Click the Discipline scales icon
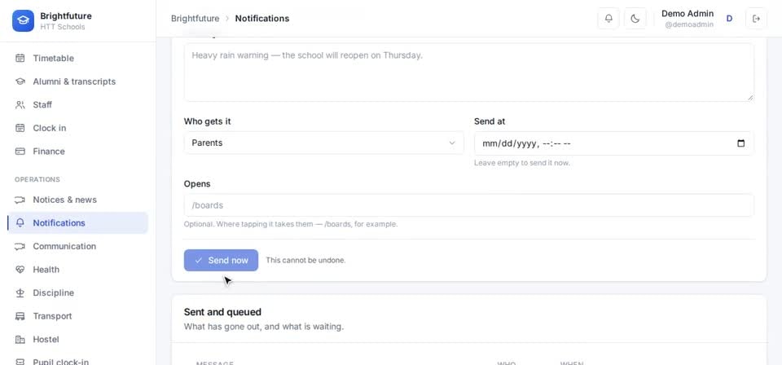 (x=20, y=292)
